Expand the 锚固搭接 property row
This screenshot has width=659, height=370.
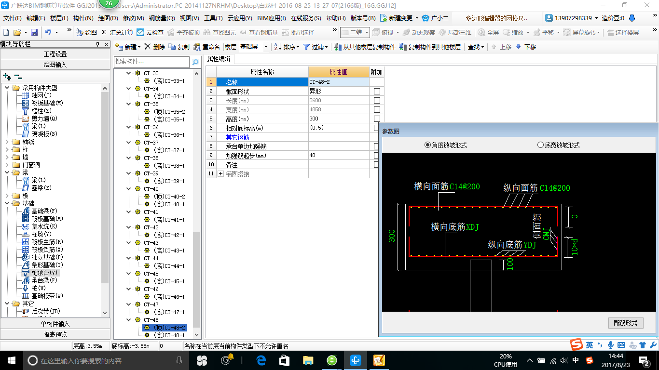coord(221,173)
